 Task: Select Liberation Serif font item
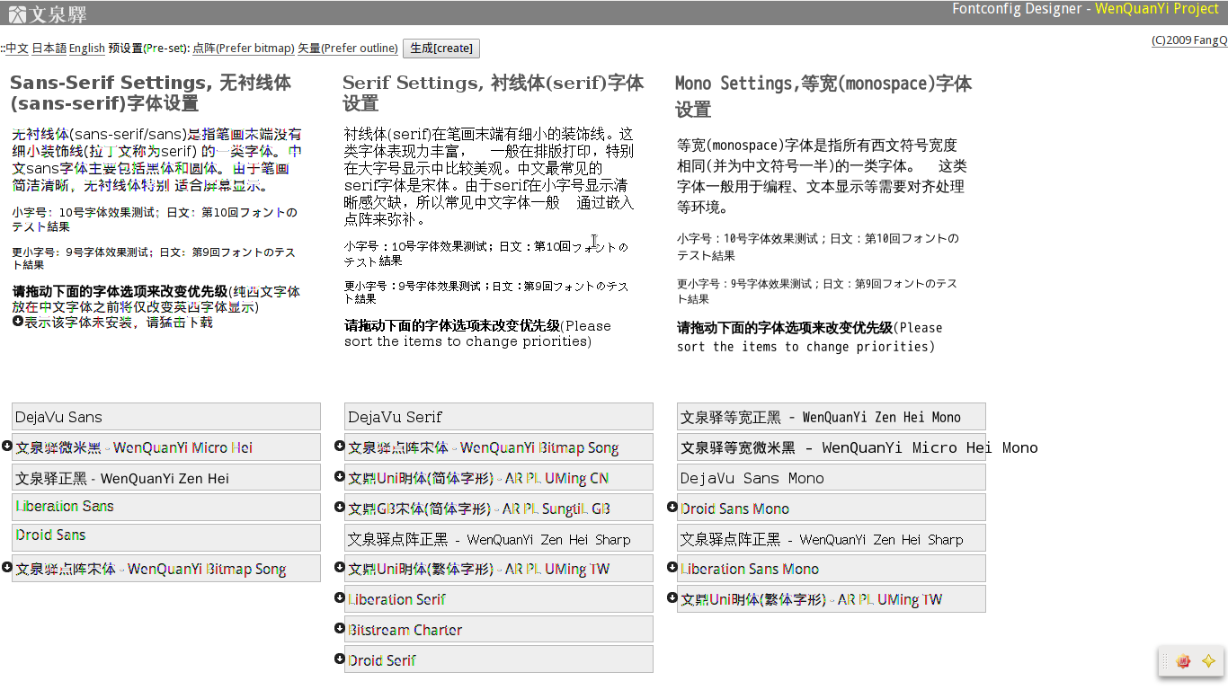pyautogui.click(x=499, y=598)
